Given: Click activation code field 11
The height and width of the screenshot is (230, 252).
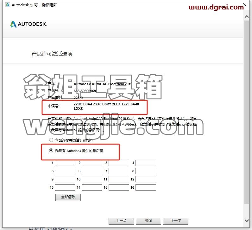Looking at the screenshot, I should [119, 179].
